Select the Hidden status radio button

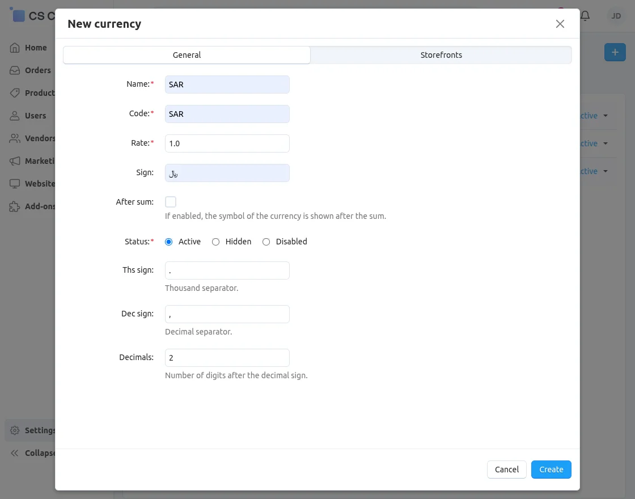(216, 242)
